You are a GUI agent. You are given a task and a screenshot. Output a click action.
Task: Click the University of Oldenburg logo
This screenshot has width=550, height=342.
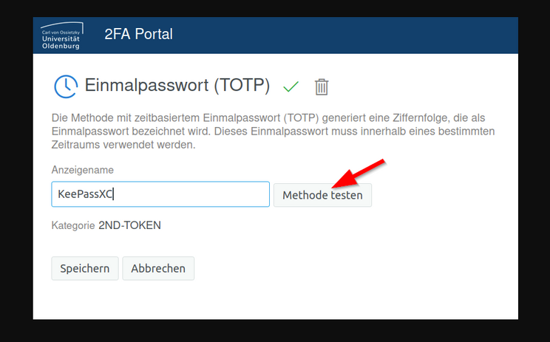pos(62,35)
